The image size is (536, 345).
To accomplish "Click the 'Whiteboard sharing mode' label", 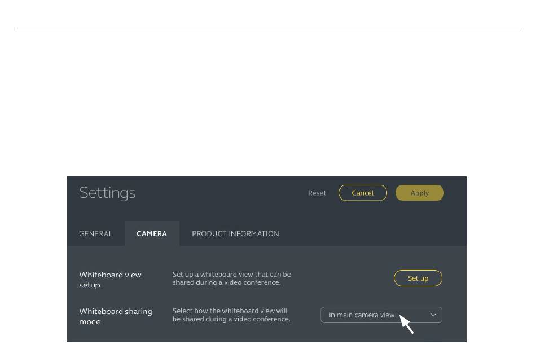I will [116, 316].
